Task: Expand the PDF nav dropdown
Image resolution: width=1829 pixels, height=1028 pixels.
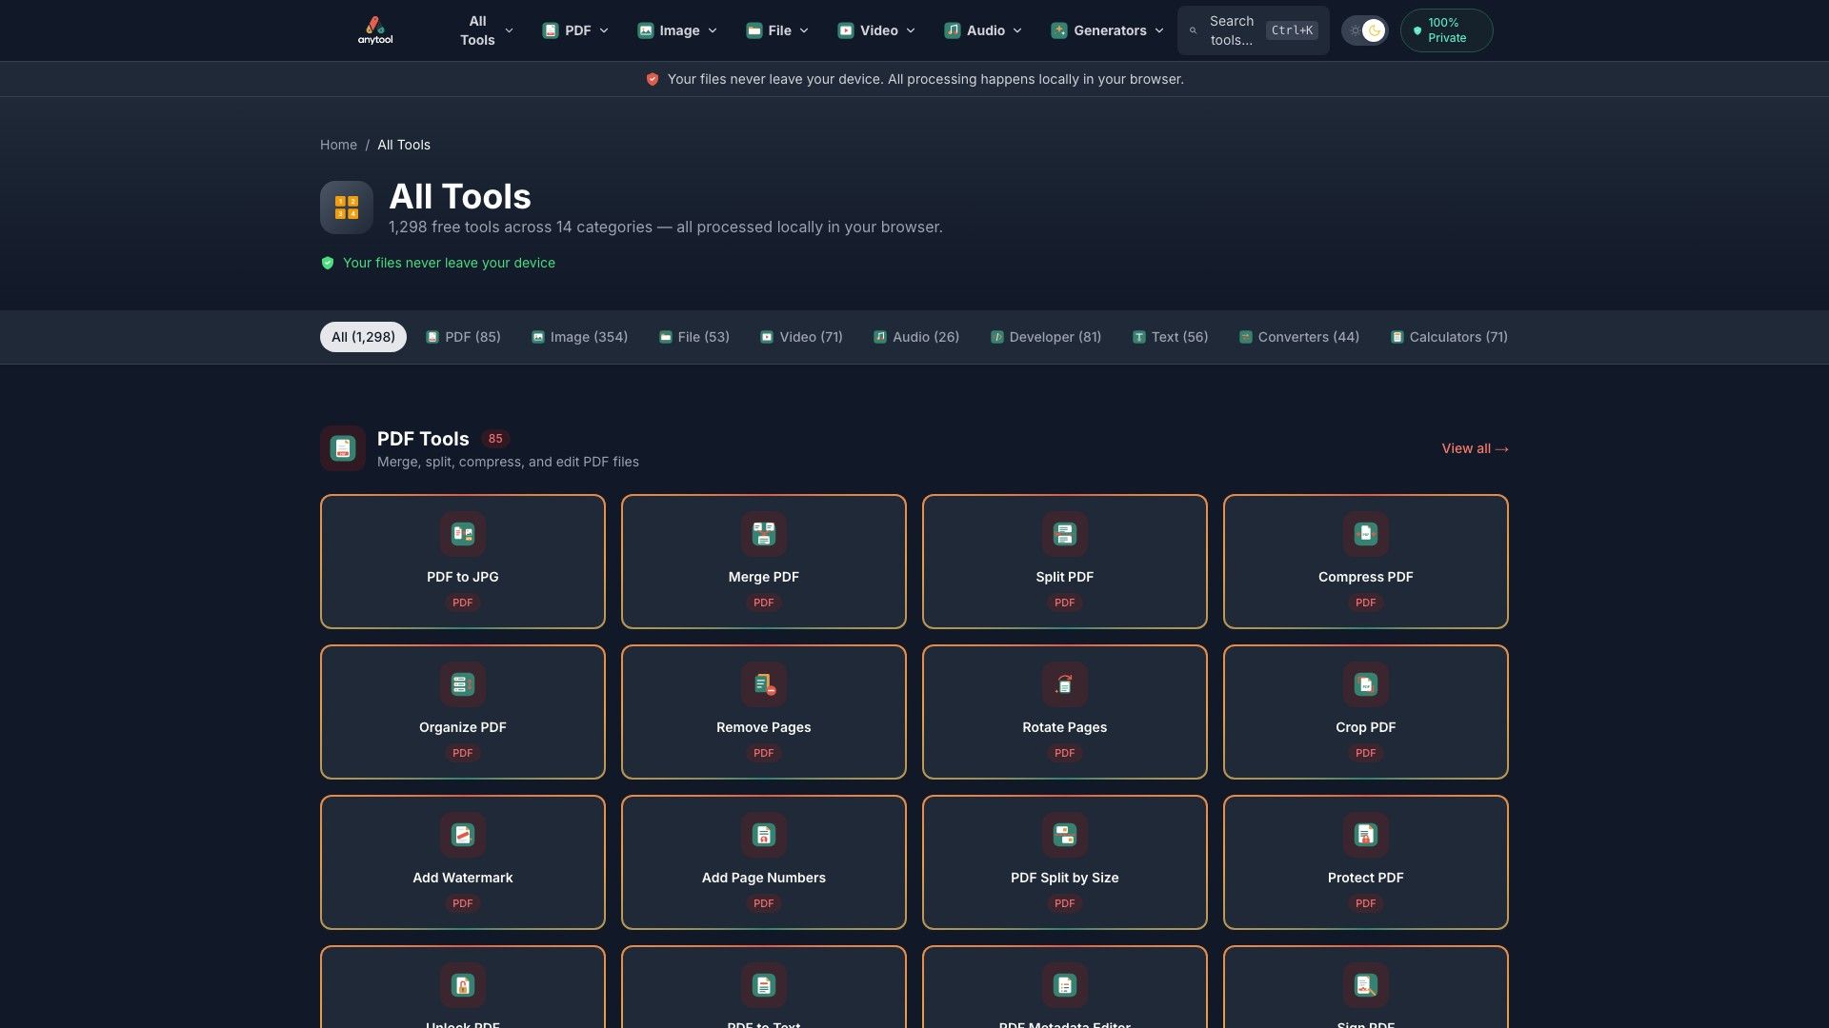Action: (x=575, y=30)
